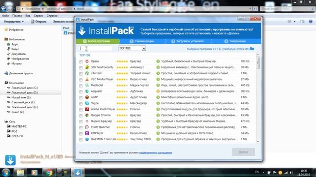The image size is (316, 177).
Task: Select Локальный диск (D:) in Explorer sidebar
Action: [x=24, y=93]
